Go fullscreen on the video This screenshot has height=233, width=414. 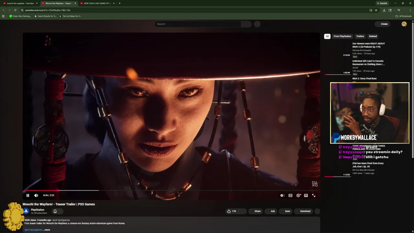pos(314,195)
